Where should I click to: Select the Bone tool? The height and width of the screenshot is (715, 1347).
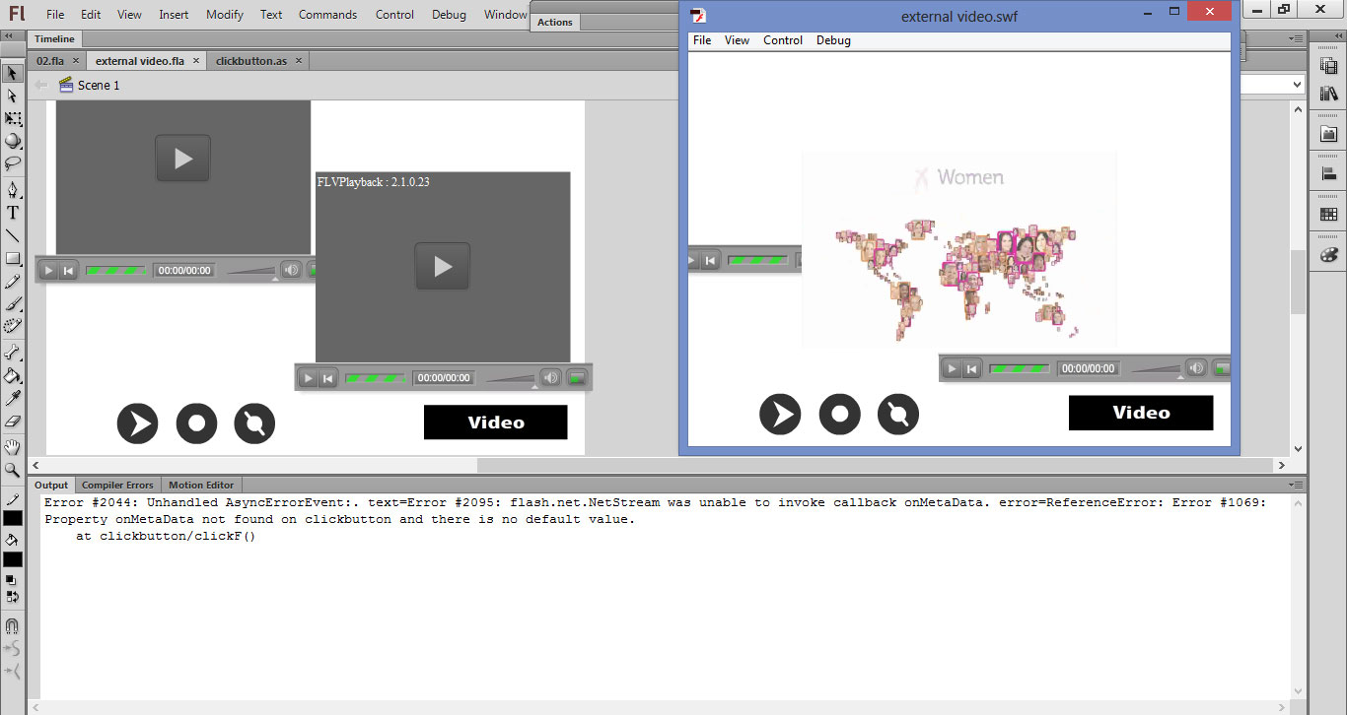click(x=13, y=352)
